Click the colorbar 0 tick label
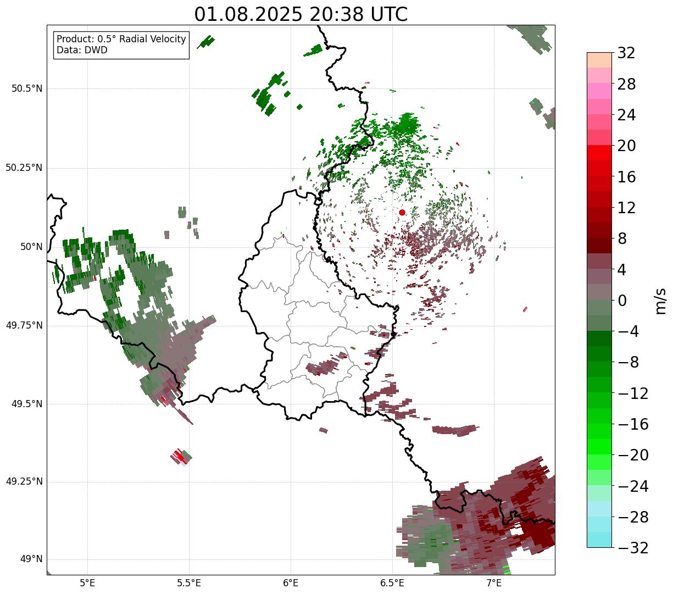Screen dimensions: 673x594 pos(622,301)
